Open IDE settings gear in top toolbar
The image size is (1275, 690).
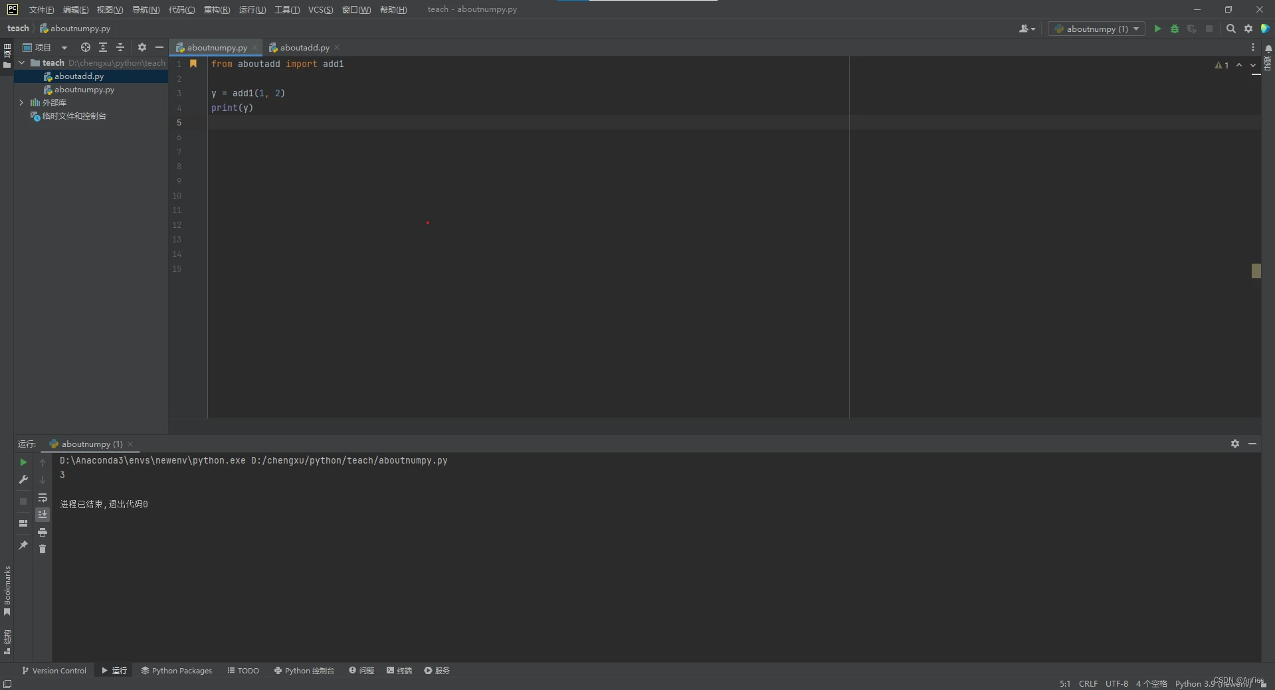pos(1248,29)
